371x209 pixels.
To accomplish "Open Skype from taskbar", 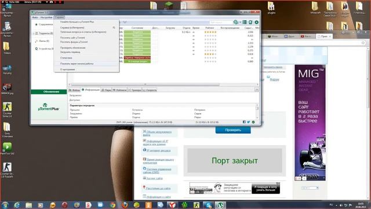I will pyautogui.click(x=208, y=205).
